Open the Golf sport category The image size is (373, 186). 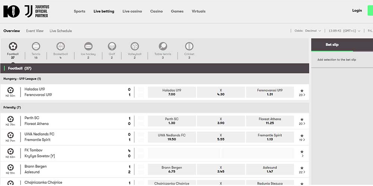coord(112,46)
